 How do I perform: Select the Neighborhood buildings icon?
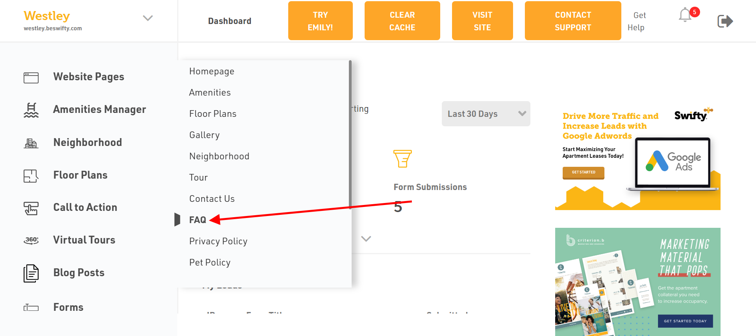coord(31,143)
